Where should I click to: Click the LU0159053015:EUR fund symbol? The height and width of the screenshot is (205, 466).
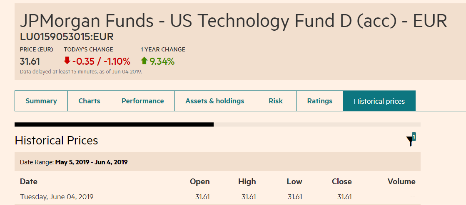67,37
